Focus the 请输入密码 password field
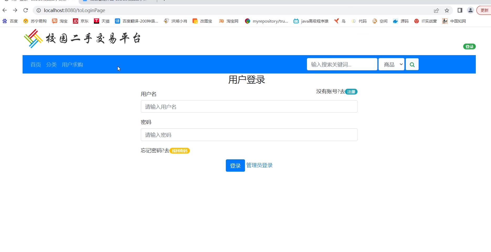The height and width of the screenshot is (252, 491). pyautogui.click(x=249, y=135)
